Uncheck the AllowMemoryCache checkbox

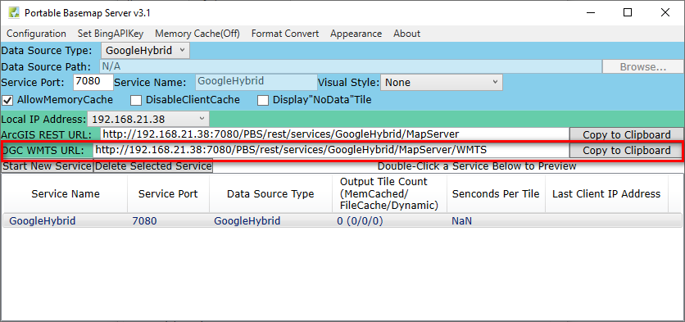tap(7, 101)
